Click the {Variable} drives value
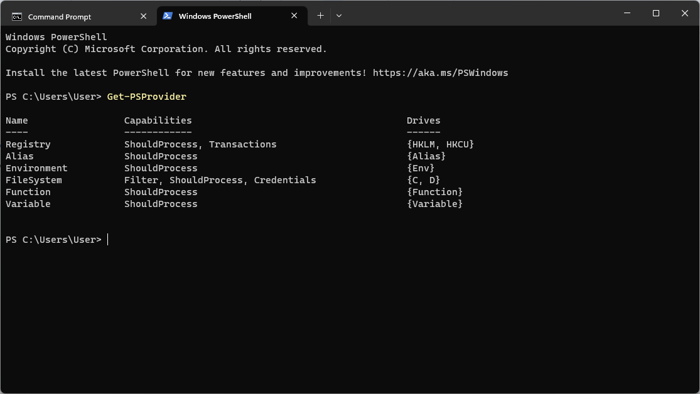 point(435,204)
